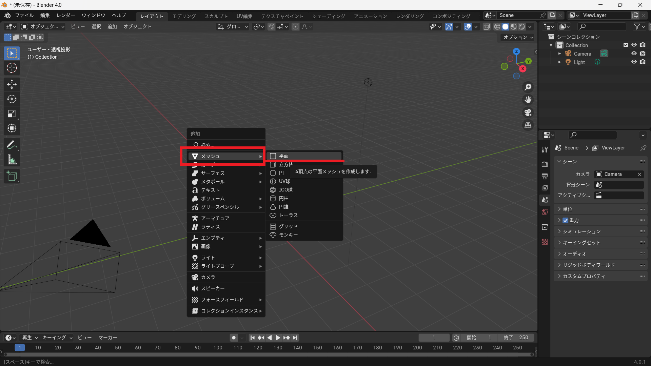
Task: Select the Scale tool icon
Action: pos(12,114)
